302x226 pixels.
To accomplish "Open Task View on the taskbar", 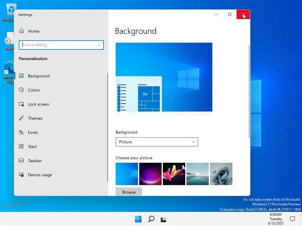I will [x=163, y=219].
